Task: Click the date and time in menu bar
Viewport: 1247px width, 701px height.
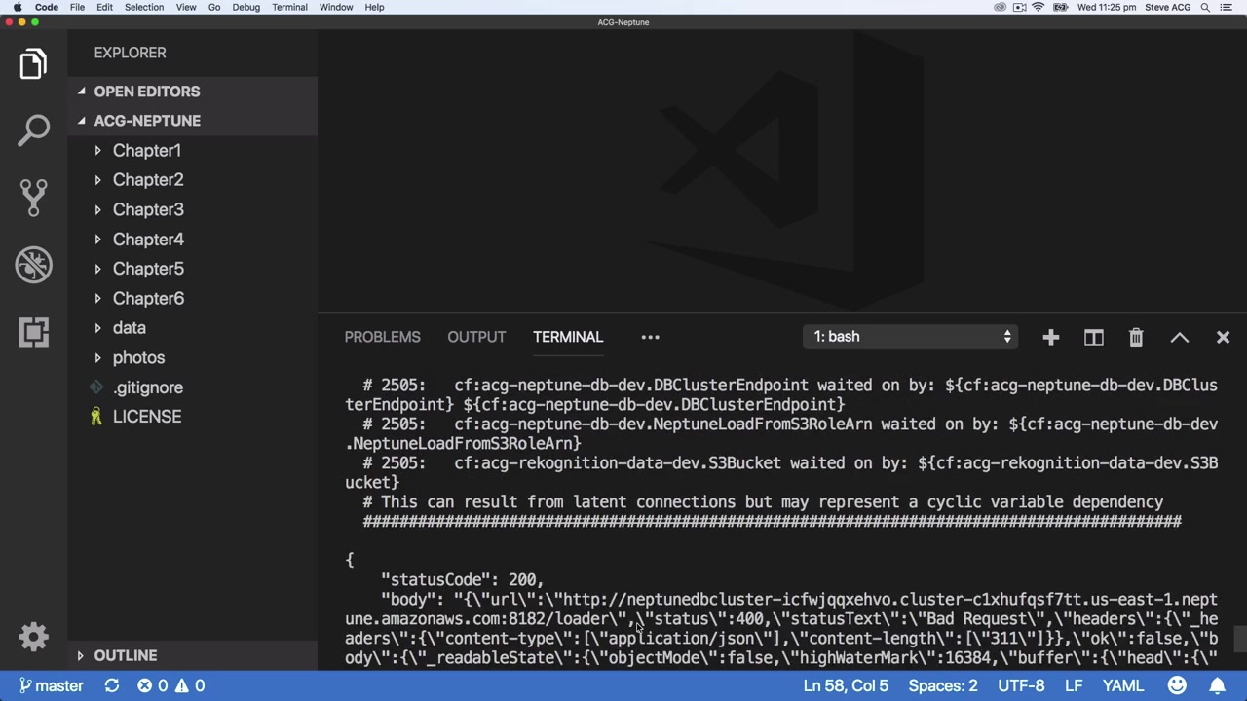Action: coord(1107,7)
